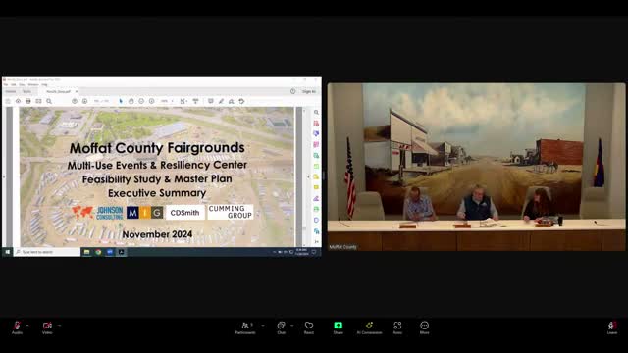Screen dimensions: 628x353
Task: Mute or unmute with the Audio button
Action: coord(17,328)
